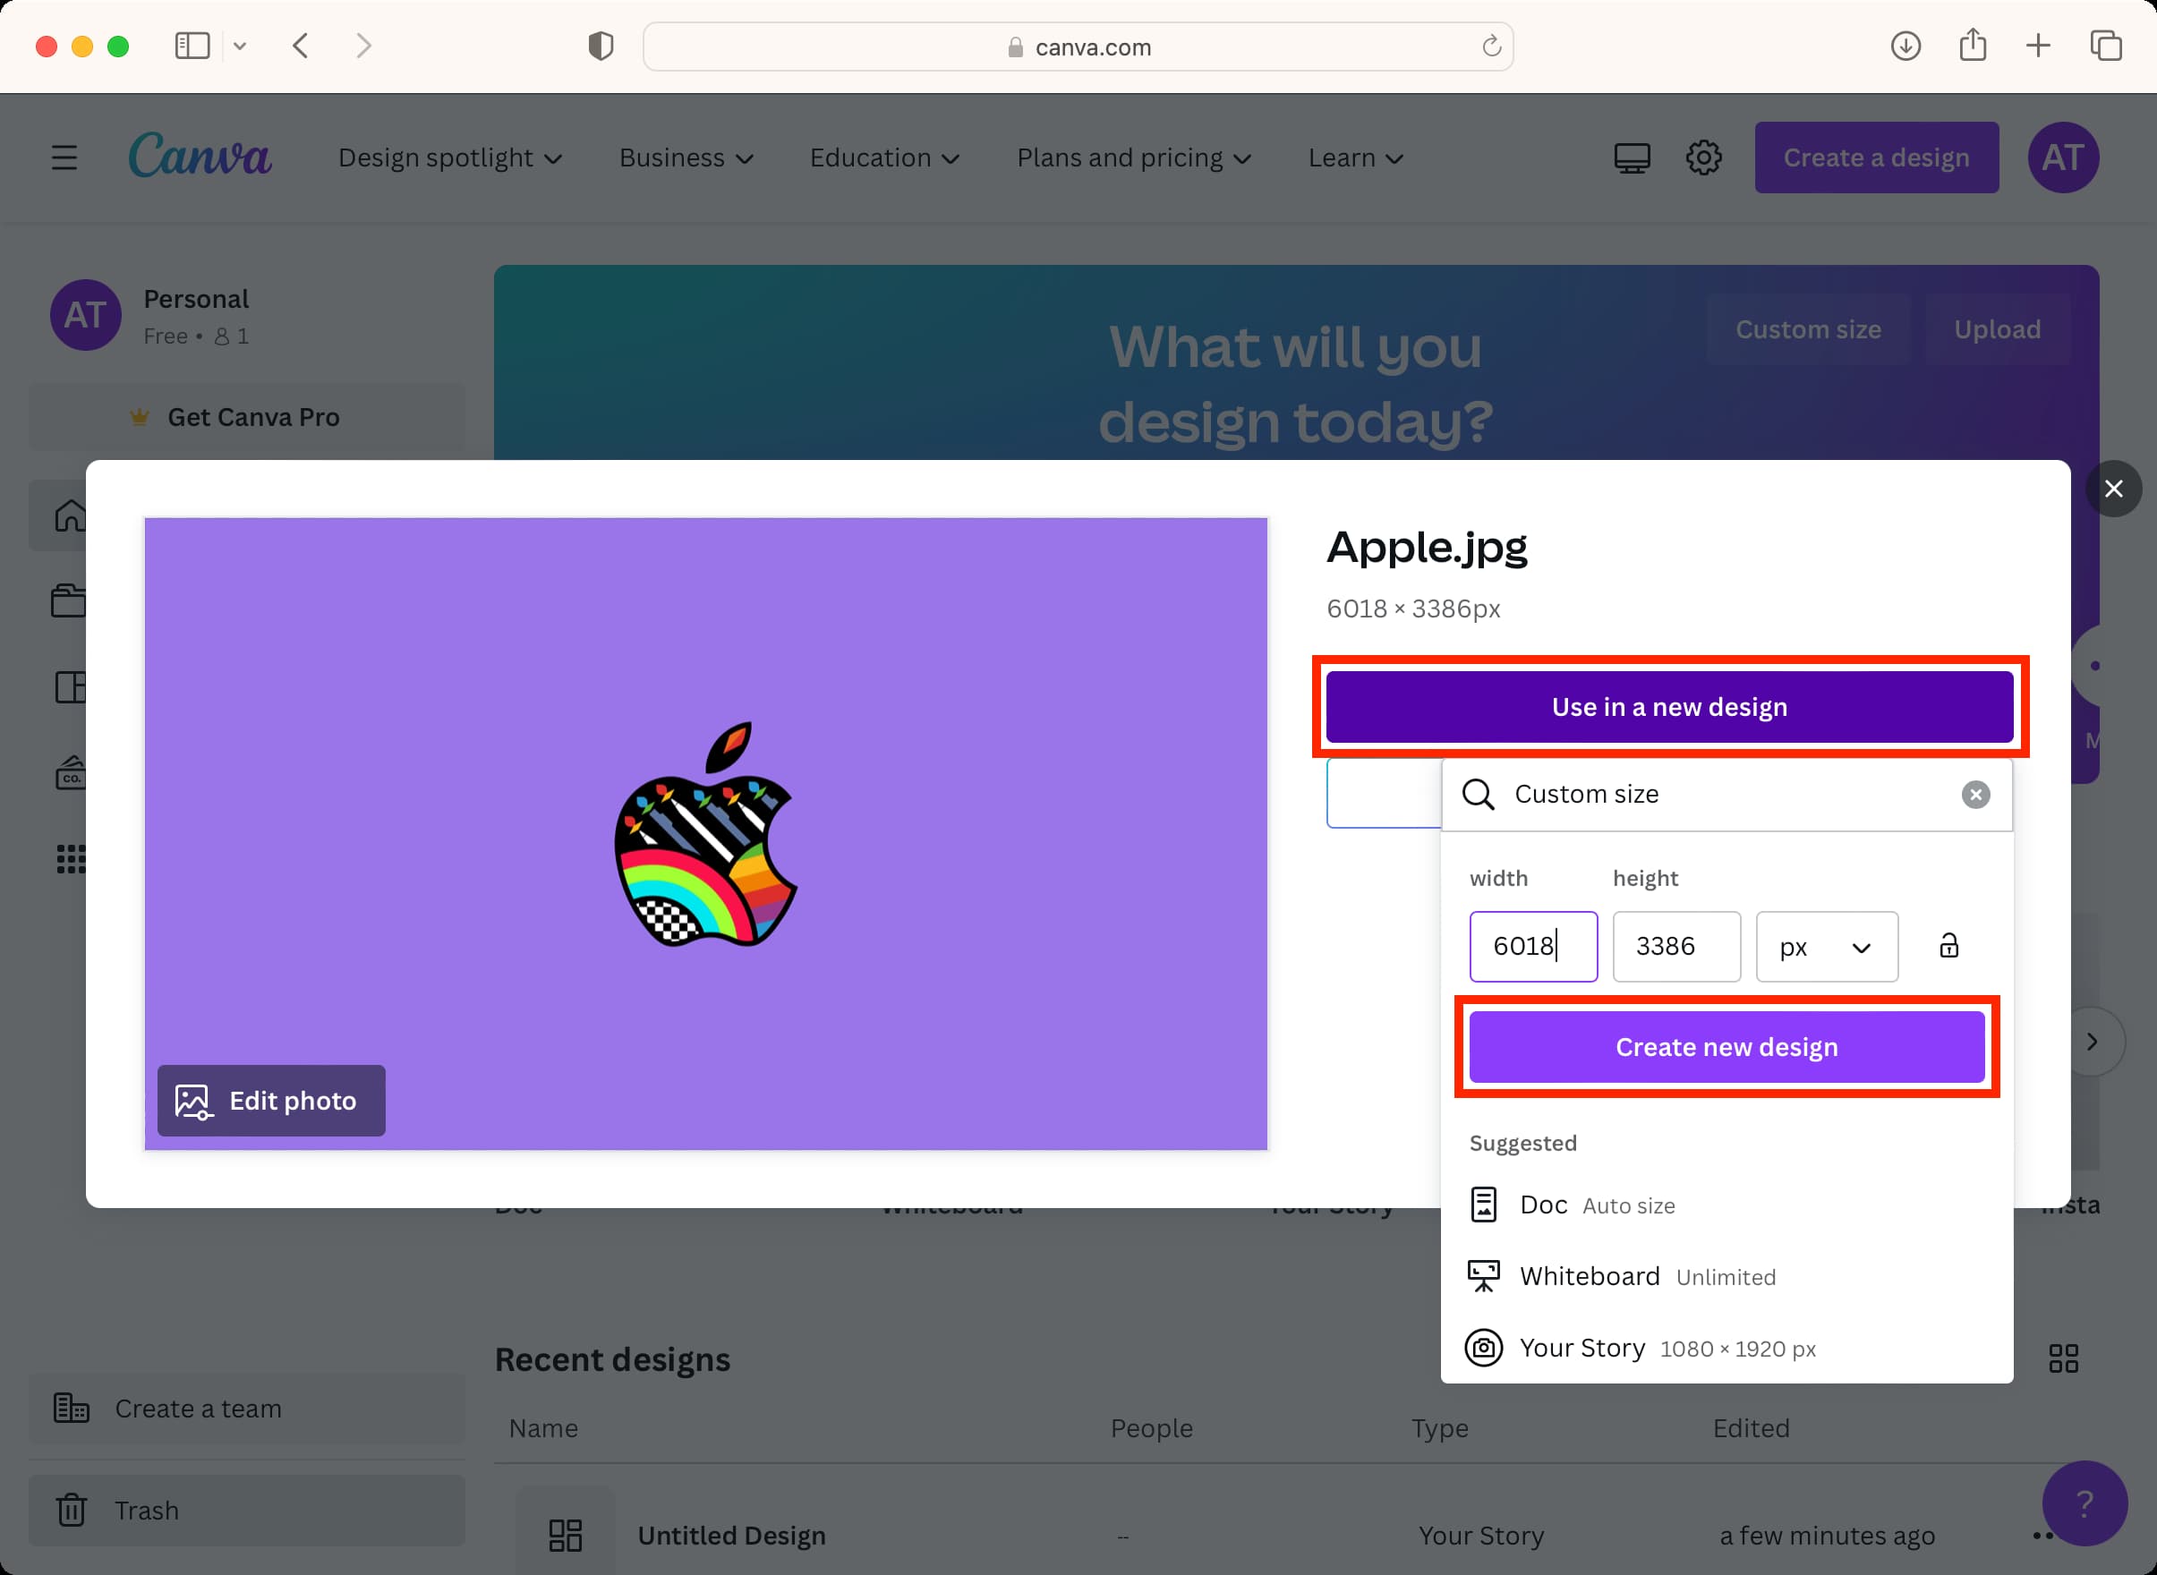Reload the canva.com page
Viewport: 2157px width, 1575px height.
coord(1491,46)
